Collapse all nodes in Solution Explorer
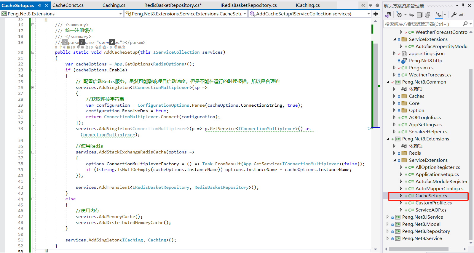 click(419, 15)
